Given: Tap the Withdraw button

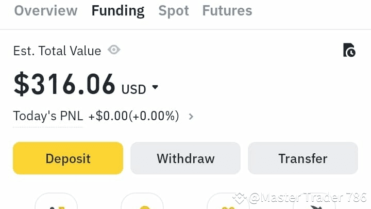Looking at the screenshot, I should click(x=185, y=158).
